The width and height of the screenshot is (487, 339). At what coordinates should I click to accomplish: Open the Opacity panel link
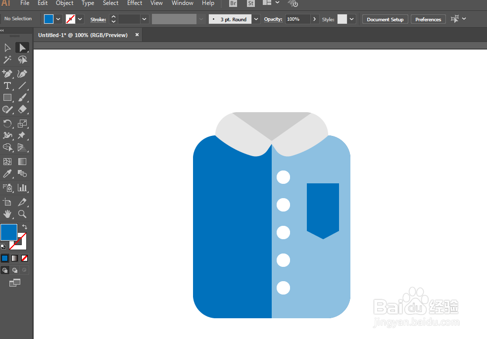(x=273, y=19)
